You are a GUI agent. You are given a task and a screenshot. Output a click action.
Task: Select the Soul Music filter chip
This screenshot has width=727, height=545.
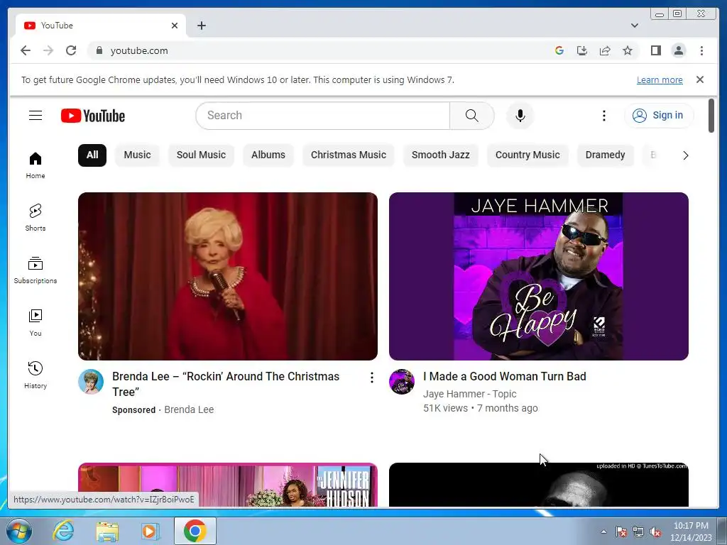point(201,155)
